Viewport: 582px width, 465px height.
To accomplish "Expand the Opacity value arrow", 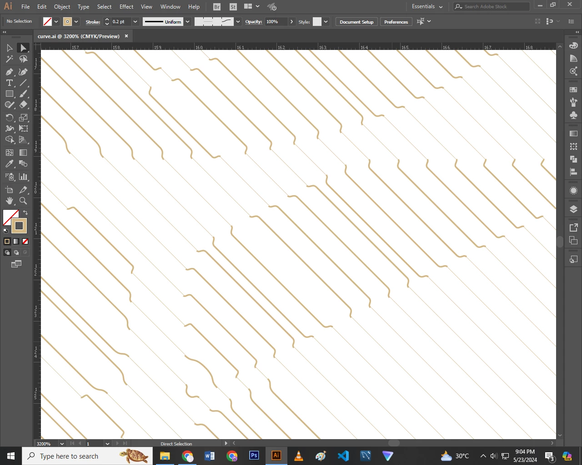I will 291,22.
